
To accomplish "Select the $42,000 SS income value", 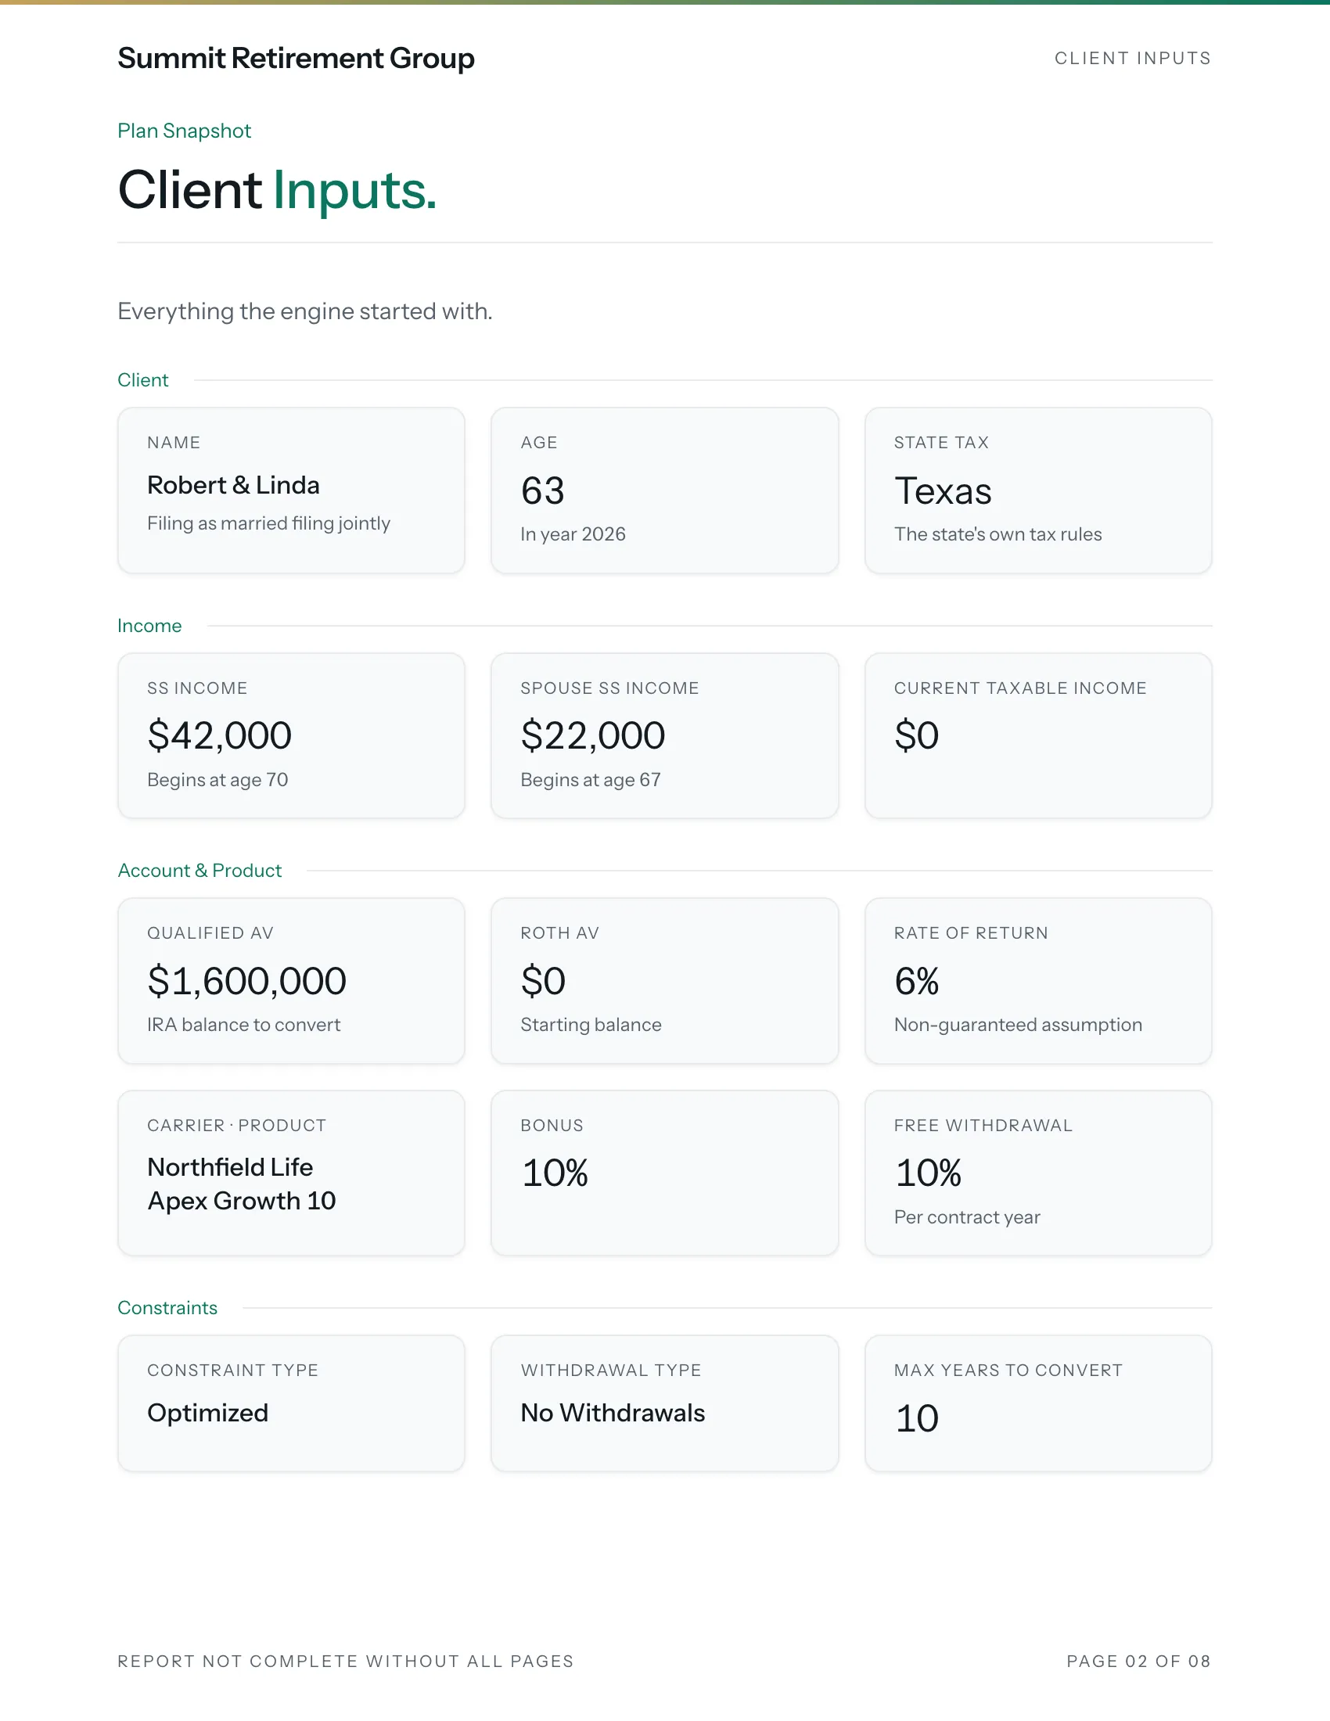I will coord(220,735).
